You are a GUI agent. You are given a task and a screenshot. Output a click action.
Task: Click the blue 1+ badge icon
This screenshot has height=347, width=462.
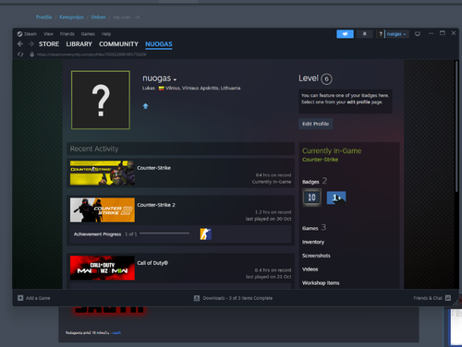(x=336, y=197)
